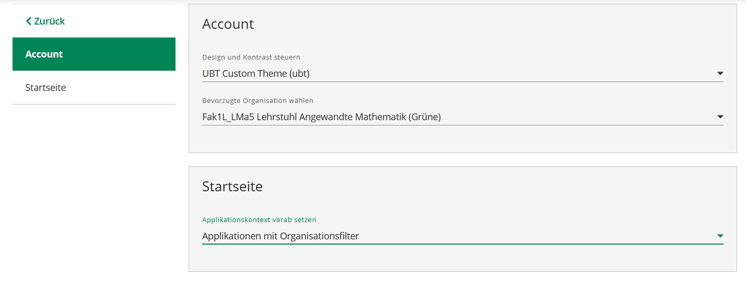Click the green underline of the Applikationskontext field

point(462,244)
